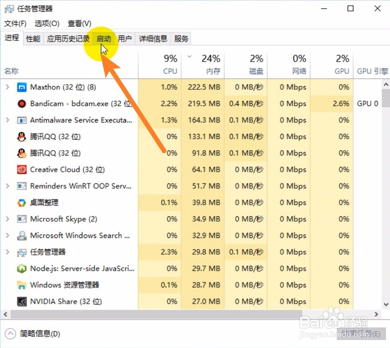Click the 任务管理器 process row icon
Image resolution: width=390 pixels, height=348 pixels.
21,252
